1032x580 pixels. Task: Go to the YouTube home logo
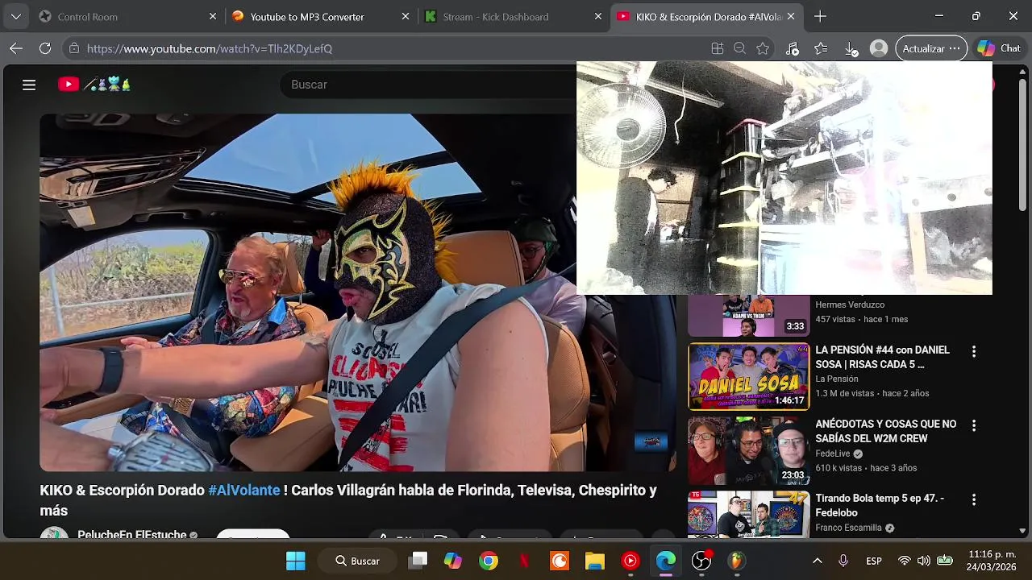94,84
